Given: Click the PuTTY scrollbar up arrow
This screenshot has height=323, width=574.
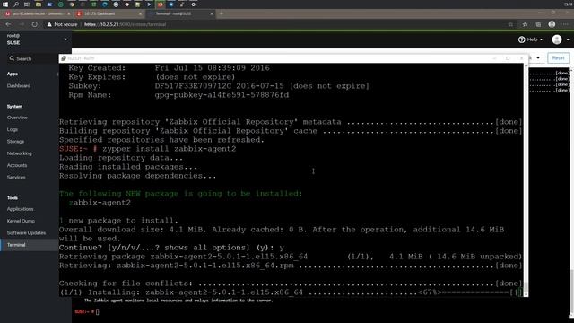Looking at the screenshot, I should [526, 65].
